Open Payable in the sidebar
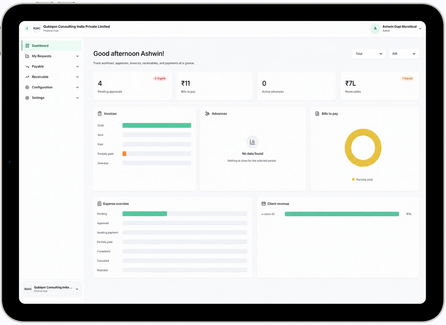This screenshot has width=446, height=325. tap(52, 67)
